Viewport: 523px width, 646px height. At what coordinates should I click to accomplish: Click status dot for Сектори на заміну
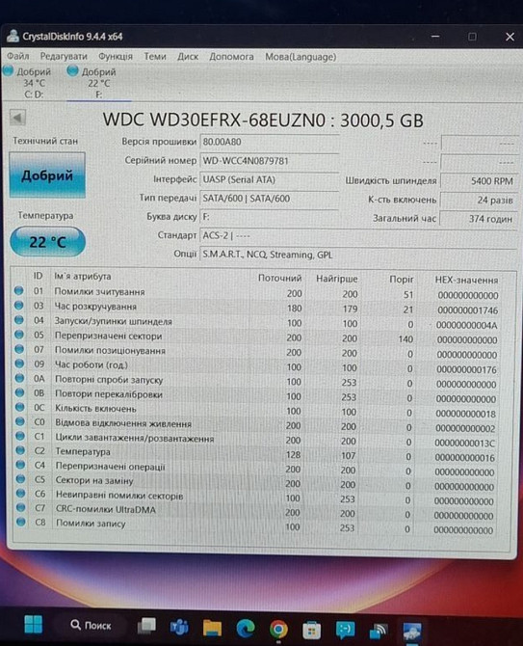click(20, 479)
